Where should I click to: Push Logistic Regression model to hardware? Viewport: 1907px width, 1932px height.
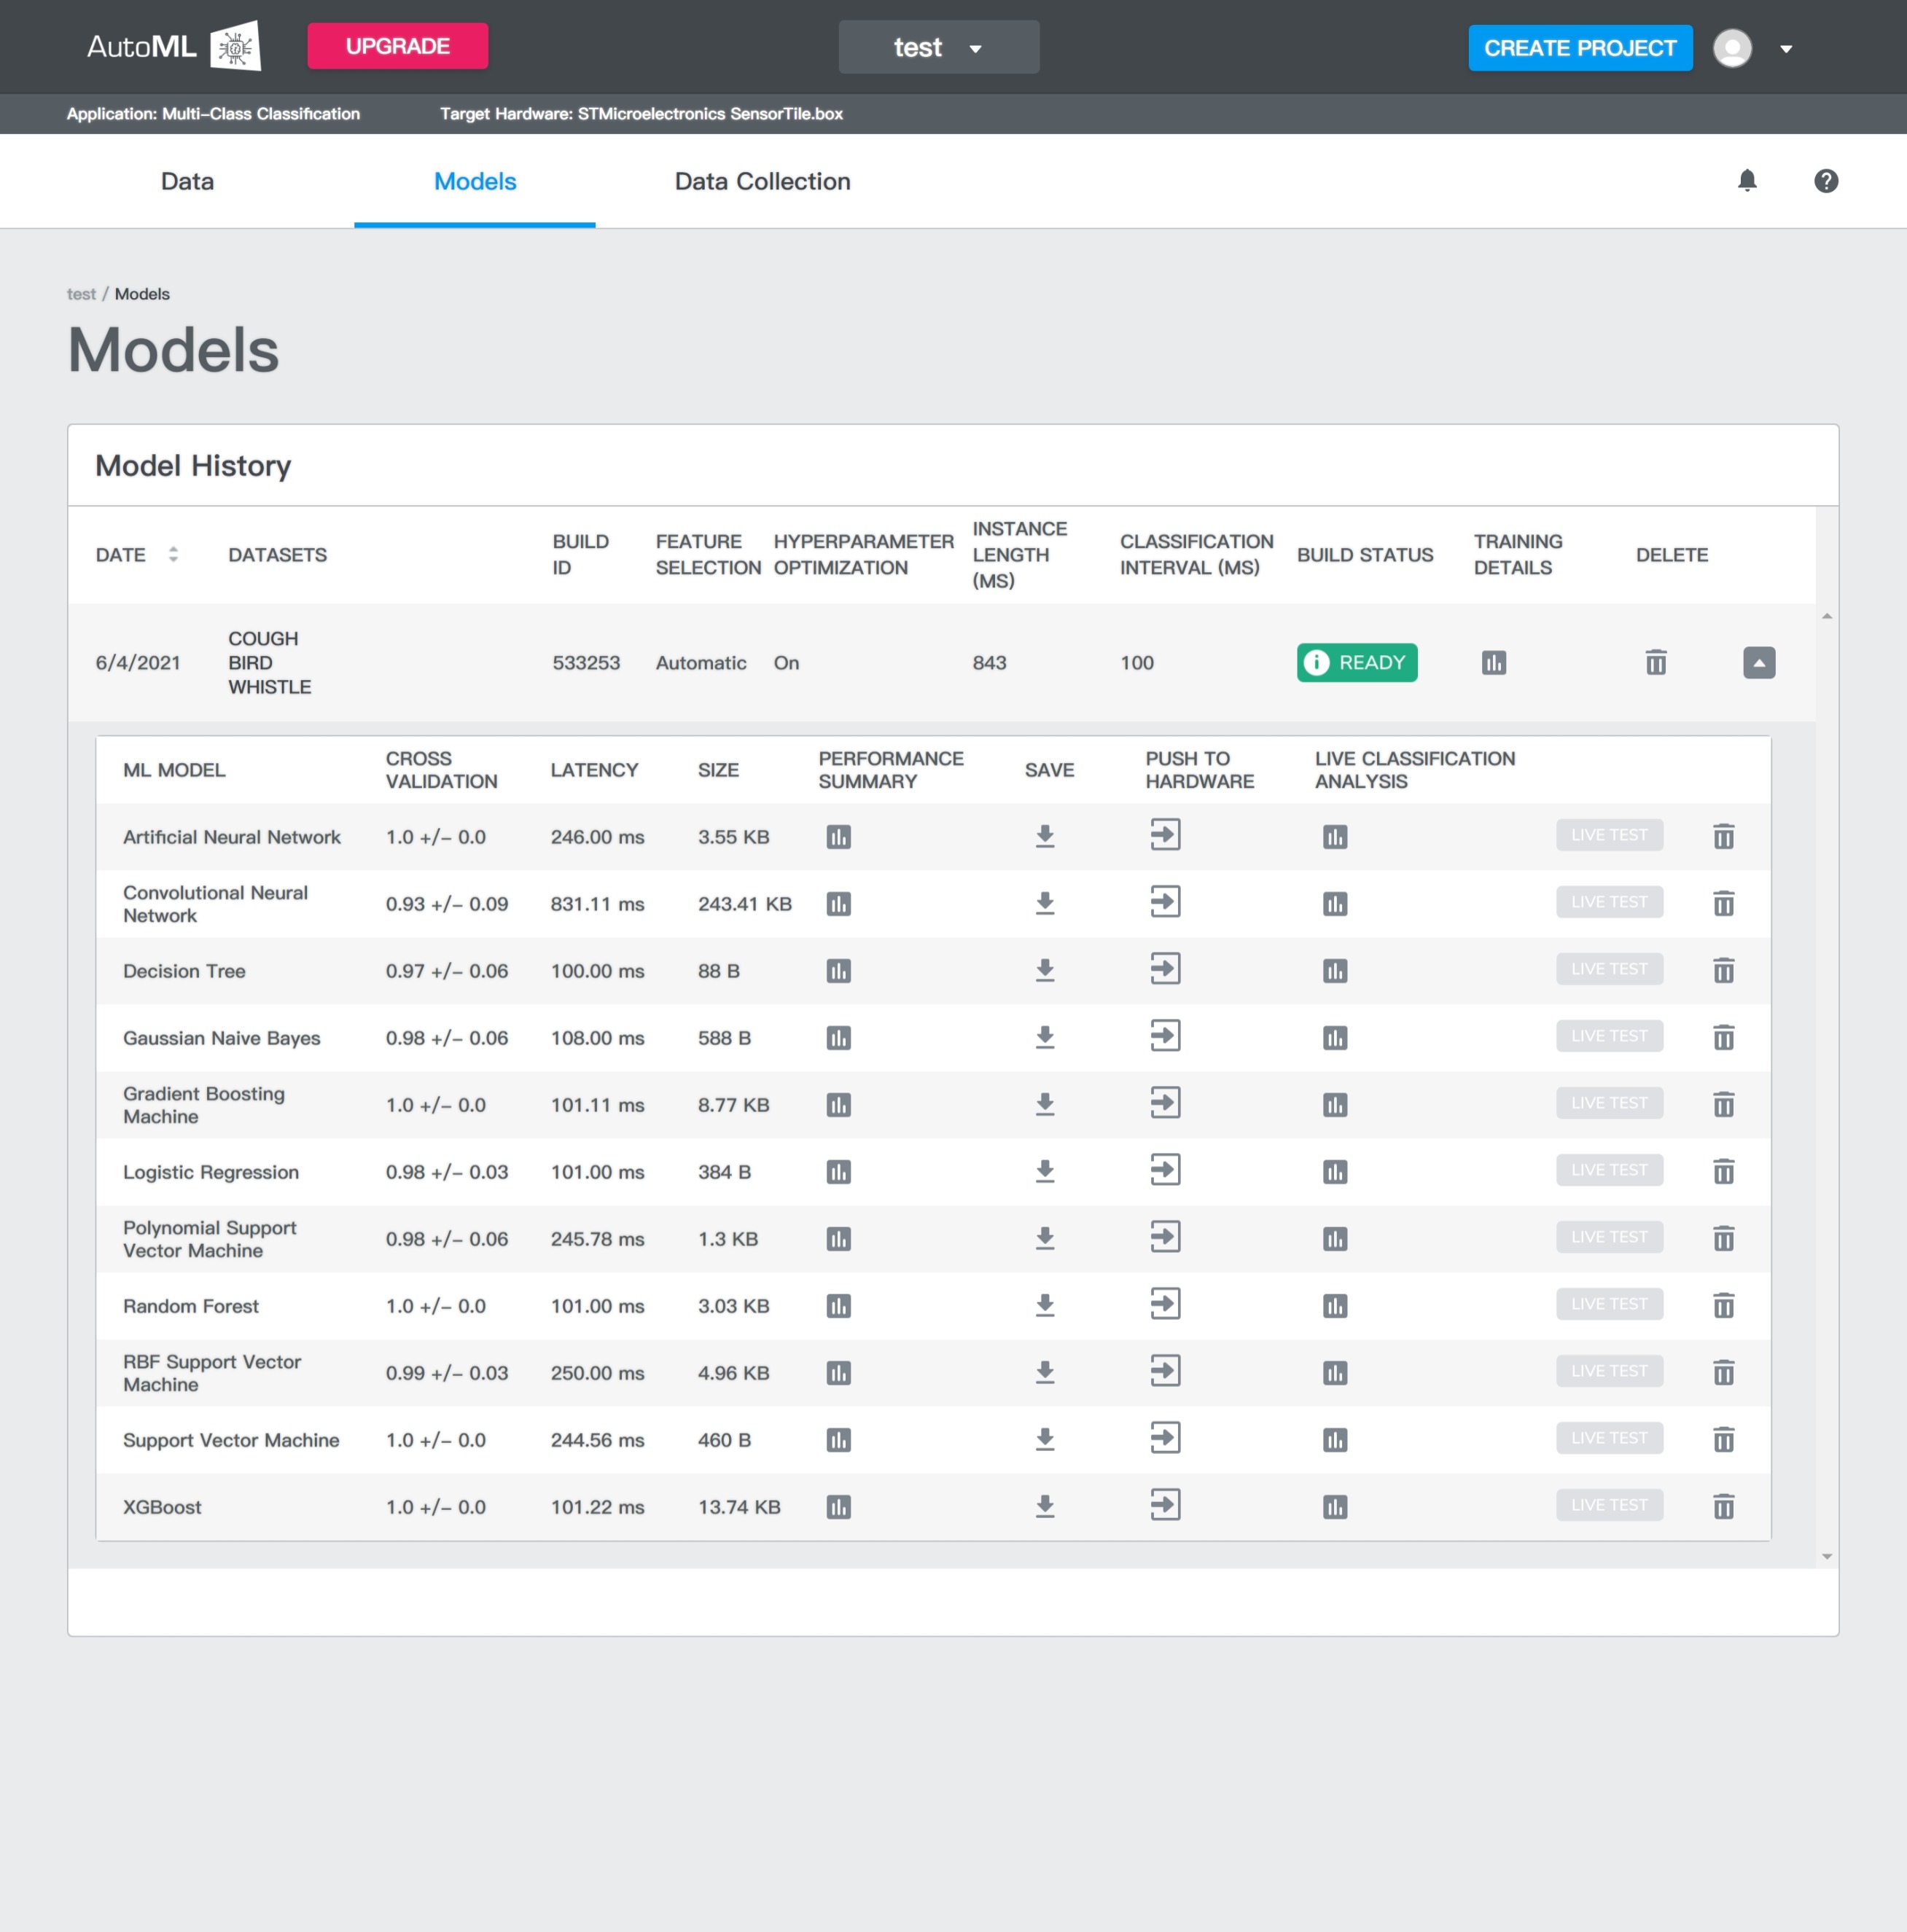click(x=1166, y=1170)
